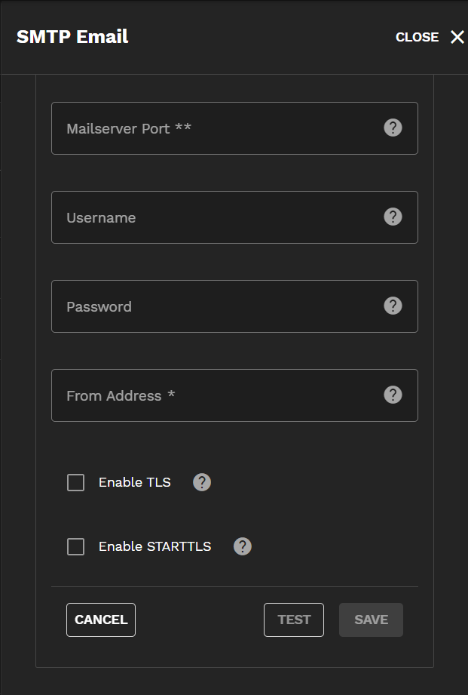Screen dimensions: 468x695
Task: Click inside the Password field
Action: pos(211,306)
